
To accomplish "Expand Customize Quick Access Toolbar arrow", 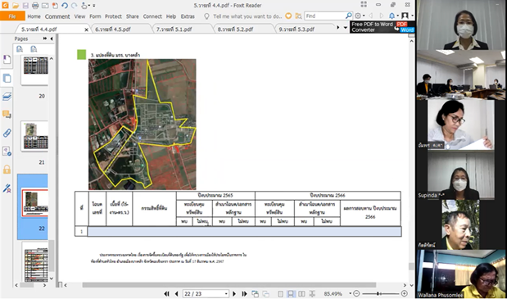I will [x=94, y=6].
